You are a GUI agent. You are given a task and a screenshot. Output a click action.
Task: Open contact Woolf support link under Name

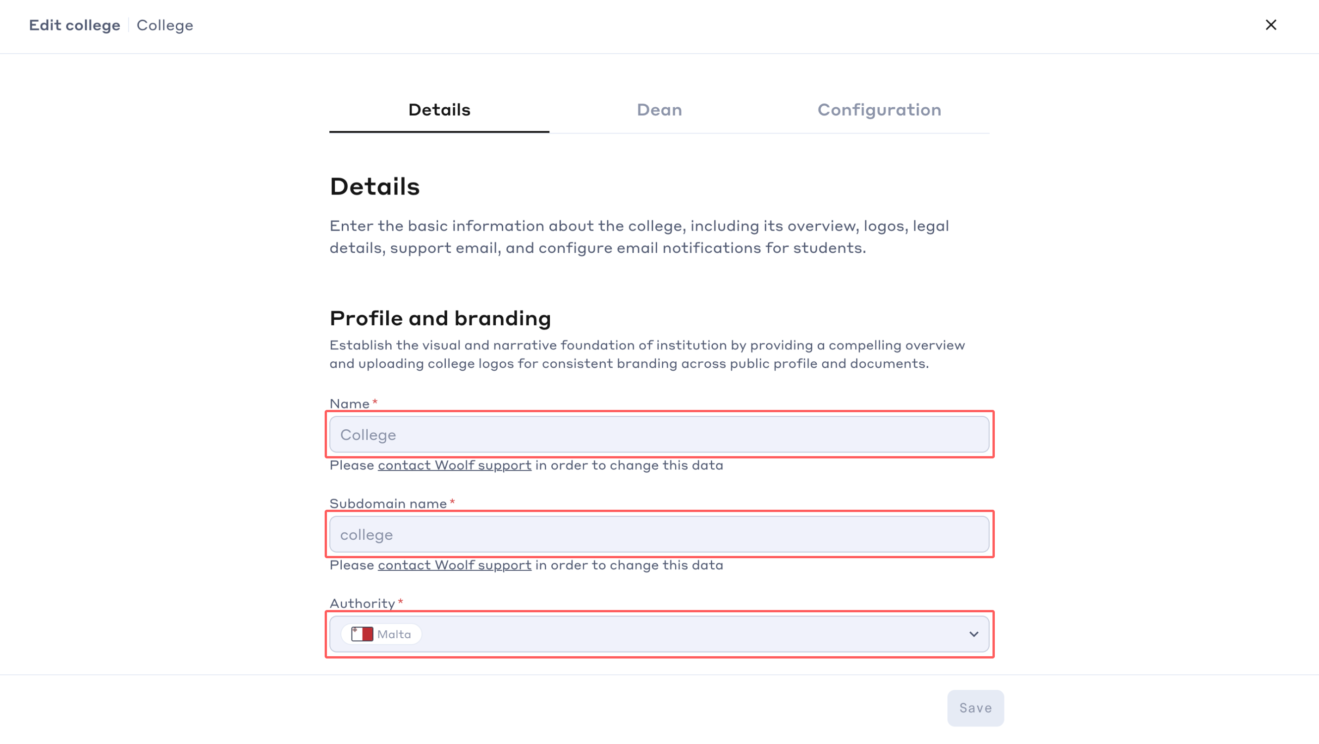point(455,465)
